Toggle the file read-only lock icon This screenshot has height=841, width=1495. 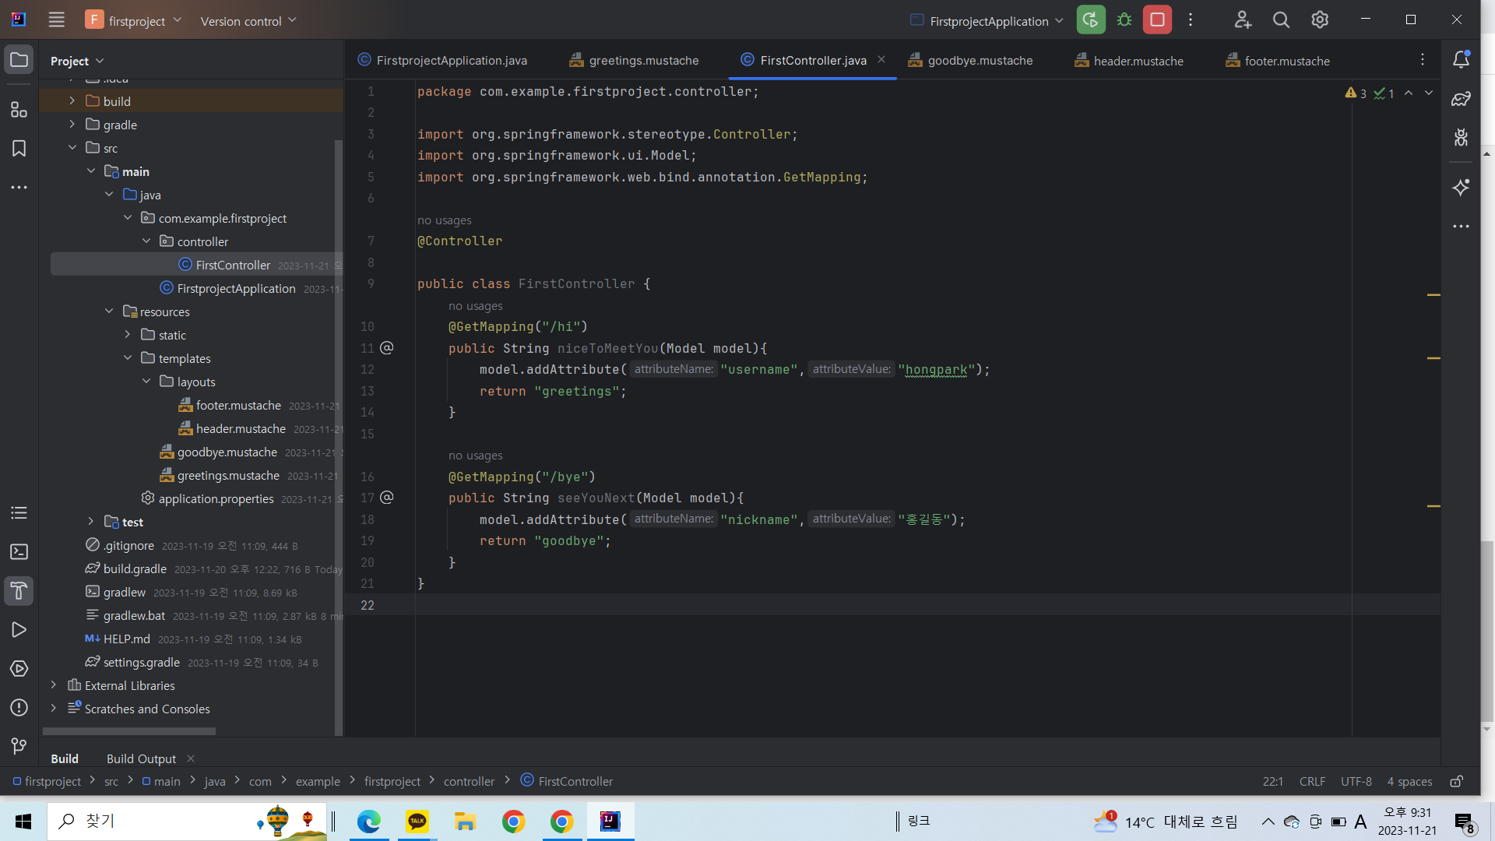1456,781
